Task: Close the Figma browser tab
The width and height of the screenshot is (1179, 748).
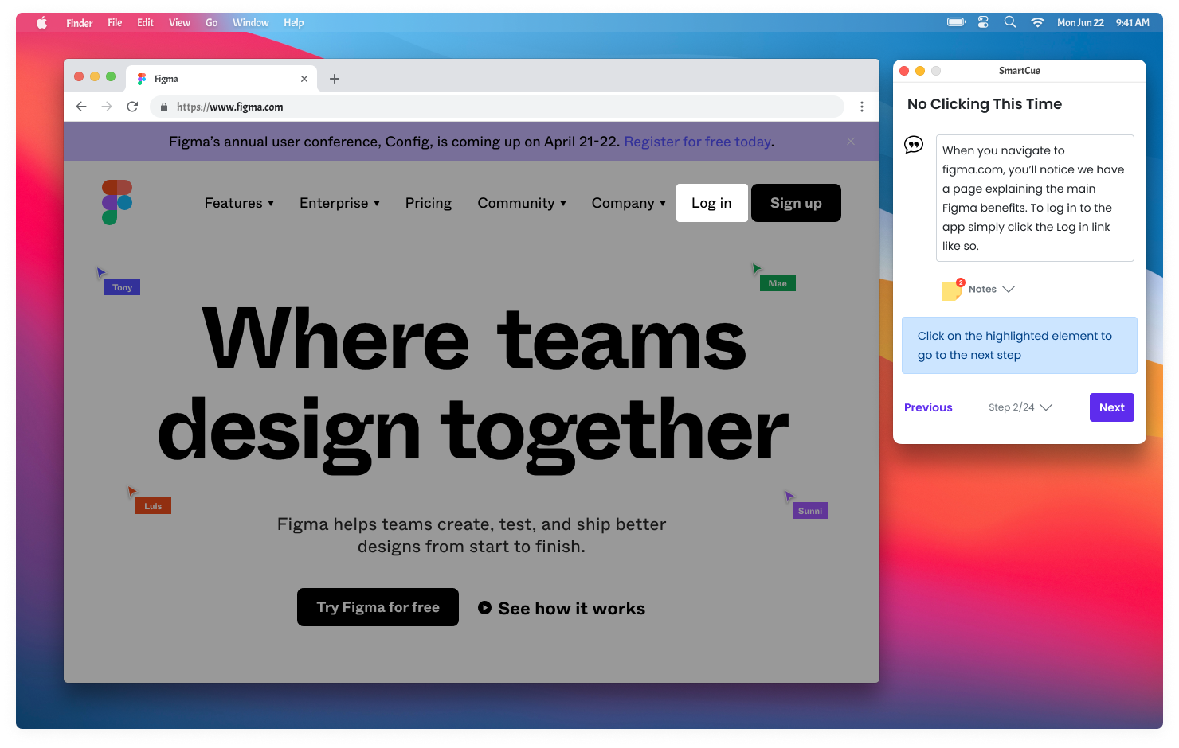Action: [304, 79]
